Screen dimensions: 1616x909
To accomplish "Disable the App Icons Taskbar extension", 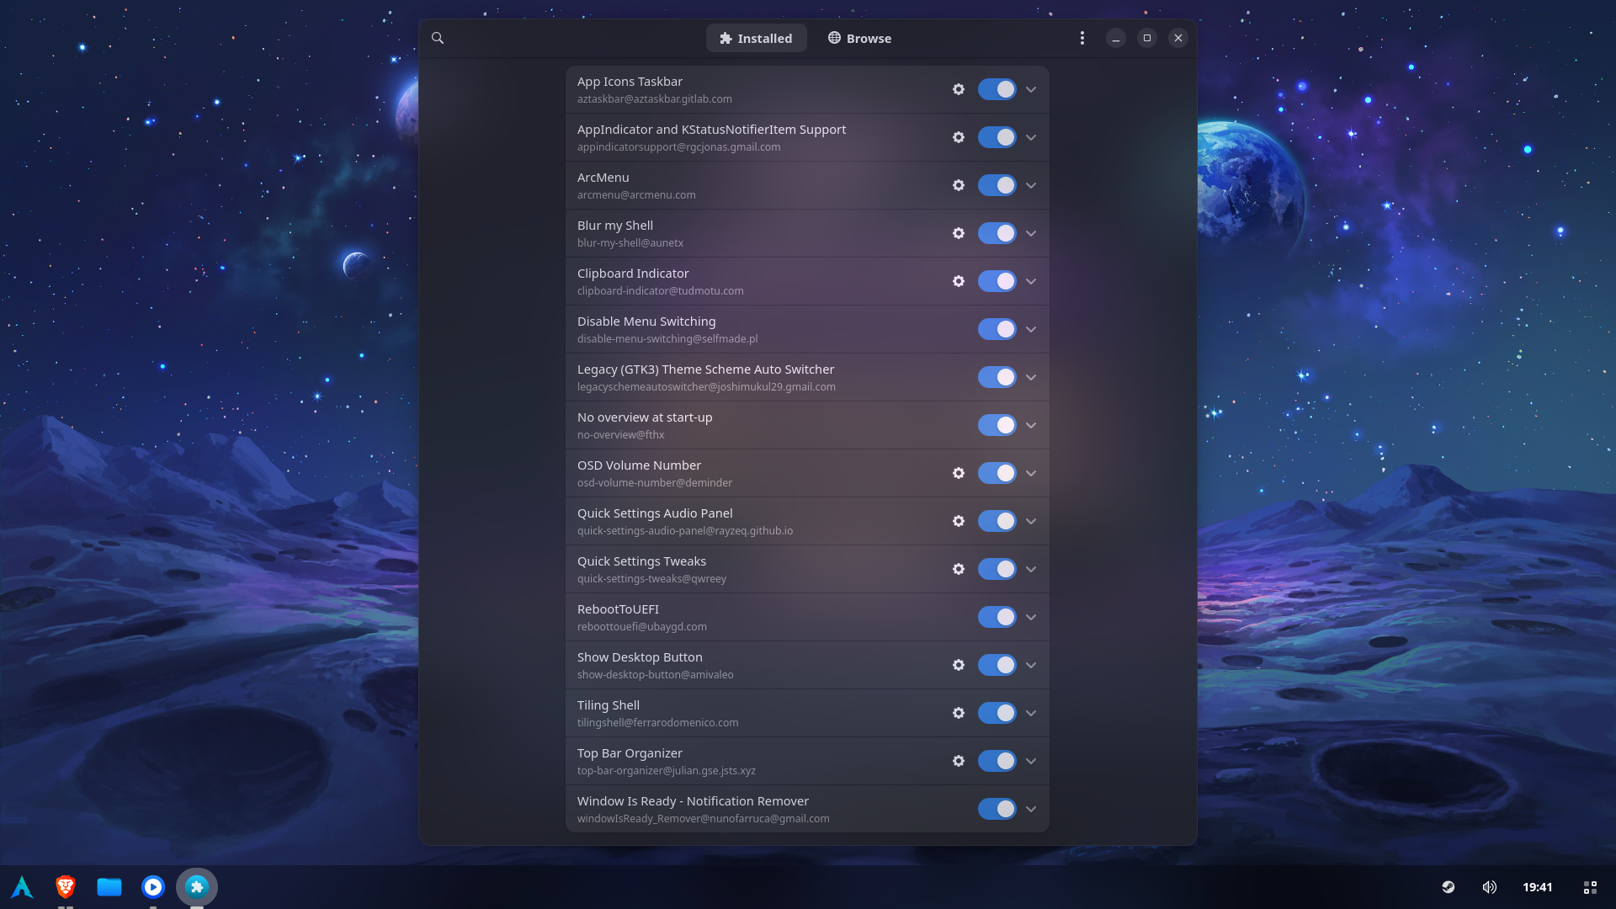I will [997, 89].
